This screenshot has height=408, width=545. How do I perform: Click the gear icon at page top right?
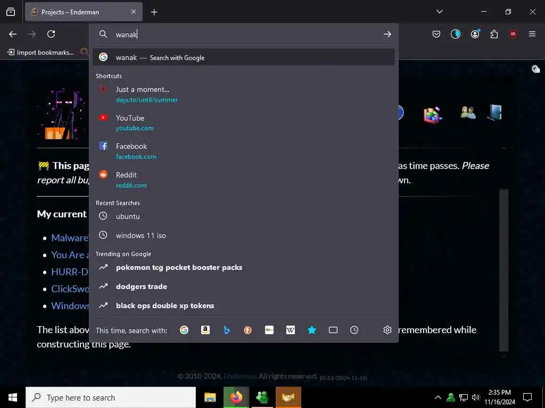click(x=535, y=69)
